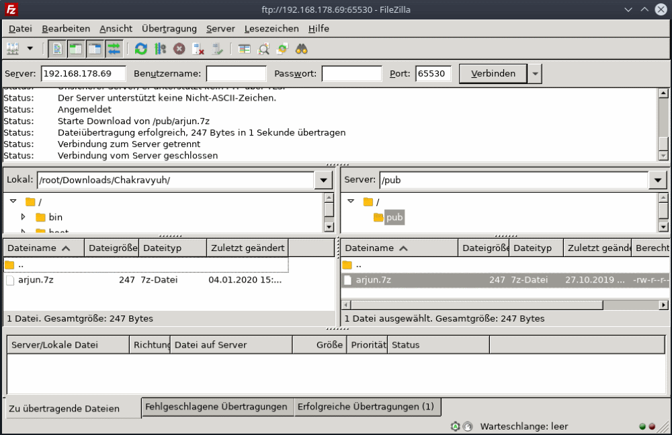Click the binoculars file search icon
Screen dimensions: 672x435
(x=302, y=48)
